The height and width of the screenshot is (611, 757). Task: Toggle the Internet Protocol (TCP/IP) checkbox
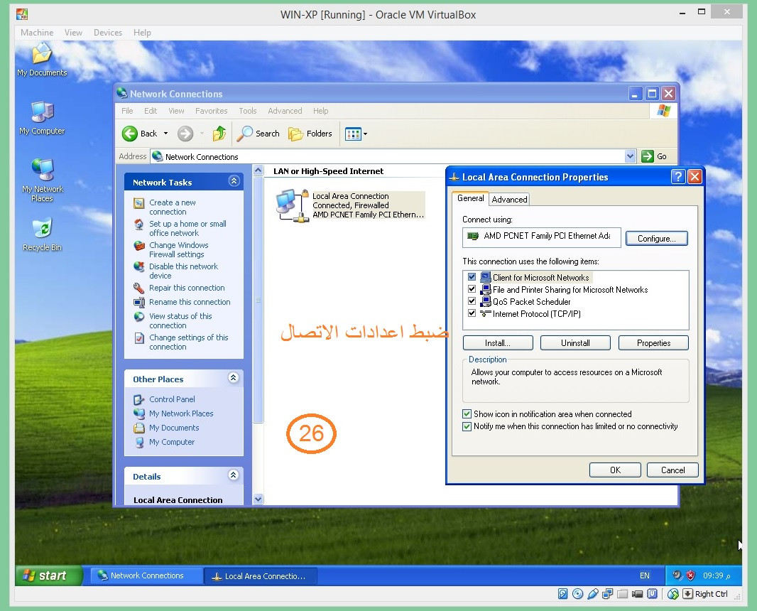(x=472, y=313)
